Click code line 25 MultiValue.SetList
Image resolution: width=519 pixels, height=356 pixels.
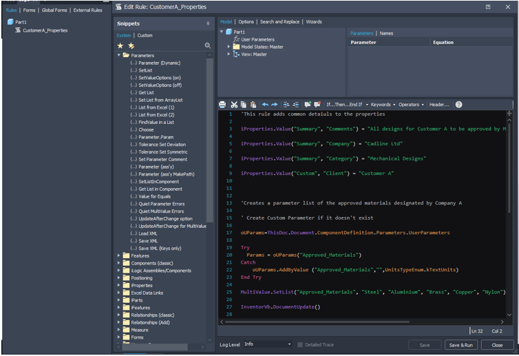click(373, 292)
